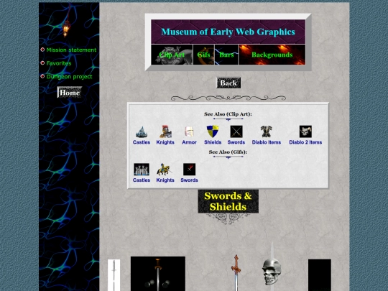Click the Back button

(x=228, y=83)
